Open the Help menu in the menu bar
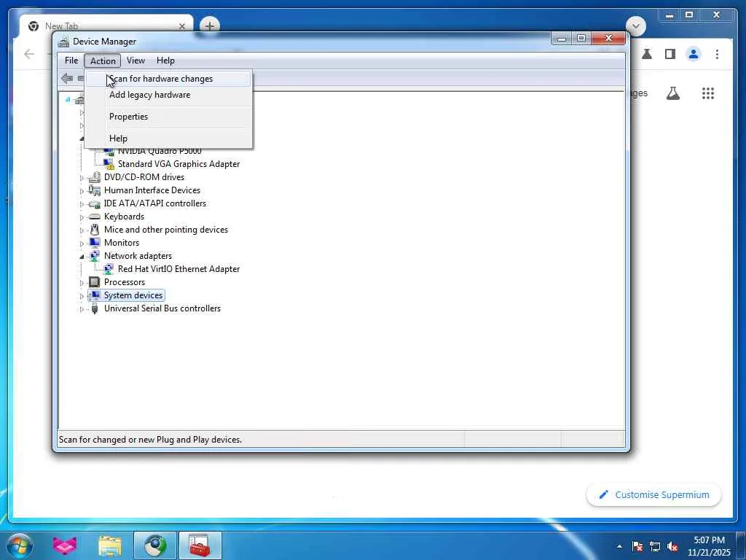 click(x=165, y=61)
